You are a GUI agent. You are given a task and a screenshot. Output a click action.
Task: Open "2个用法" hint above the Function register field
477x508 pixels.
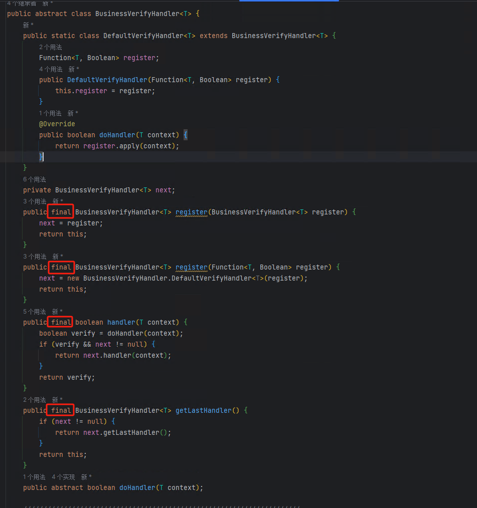[50, 47]
